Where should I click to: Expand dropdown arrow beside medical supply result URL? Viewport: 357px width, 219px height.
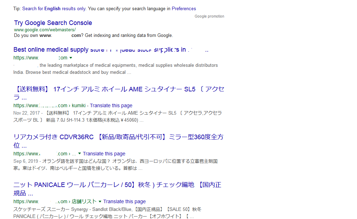tap(71, 58)
